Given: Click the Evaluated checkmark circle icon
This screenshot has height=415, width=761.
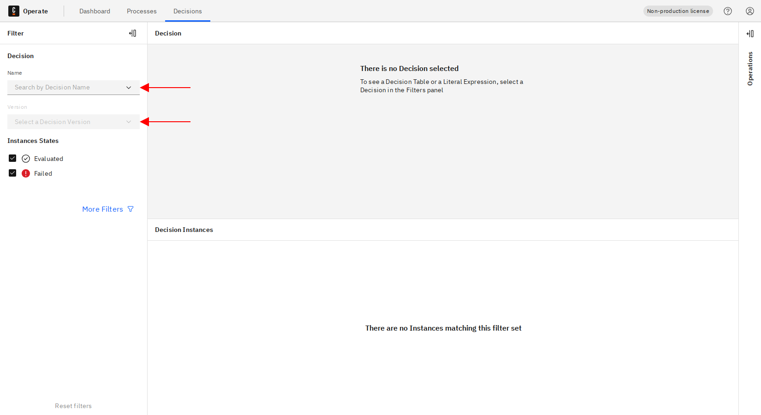Looking at the screenshot, I should tap(26, 159).
